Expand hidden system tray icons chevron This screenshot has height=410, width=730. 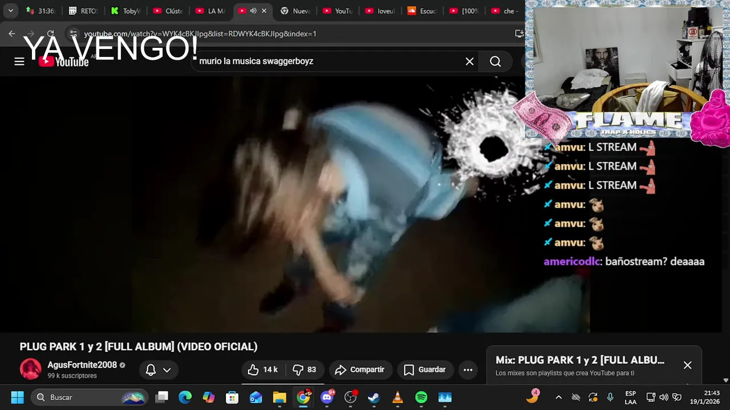[558, 397]
